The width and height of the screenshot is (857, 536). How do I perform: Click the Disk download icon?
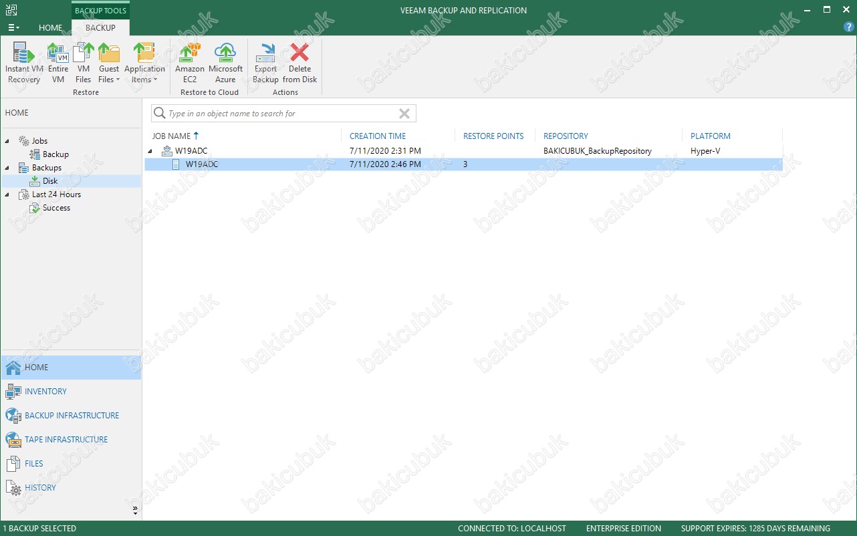click(x=35, y=181)
